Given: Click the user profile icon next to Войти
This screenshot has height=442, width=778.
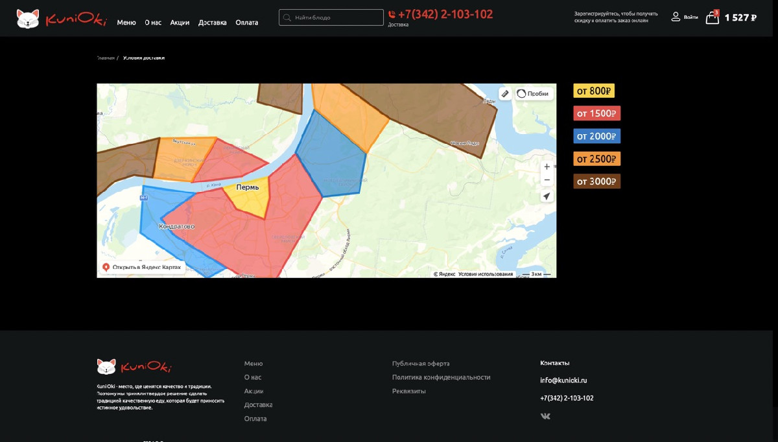Looking at the screenshot, I should pos(676,17).
